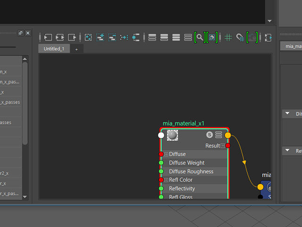This screenshot has width=302, height=227.
Task: Click white input port of mia_material_x1
Action: [161, 135]
